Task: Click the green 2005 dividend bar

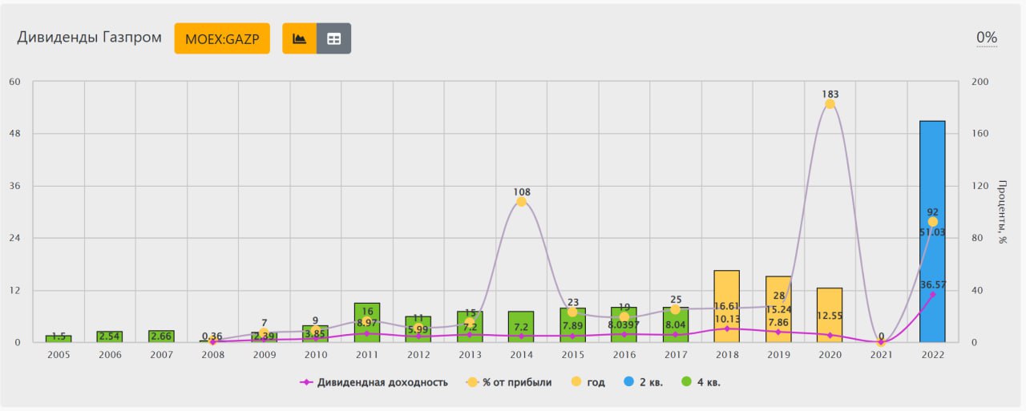Action: 59,339
